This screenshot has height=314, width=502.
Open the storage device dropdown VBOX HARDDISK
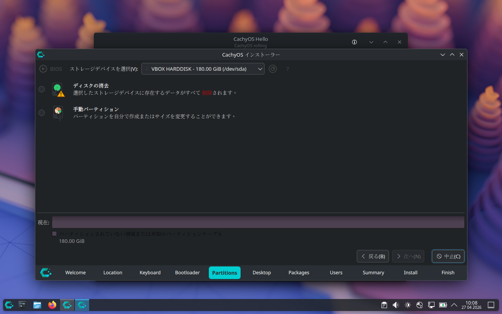coord(203,69)
